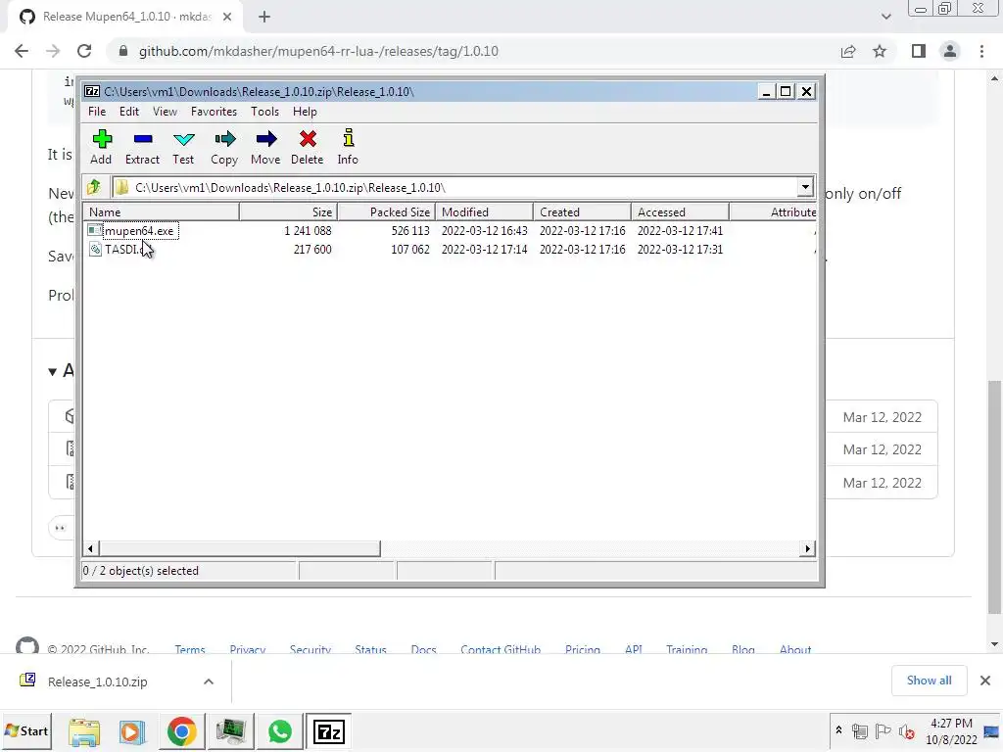Click the 217 600 size cell
The width and height of the screenshot is (1003, 752).
[312, 250]
